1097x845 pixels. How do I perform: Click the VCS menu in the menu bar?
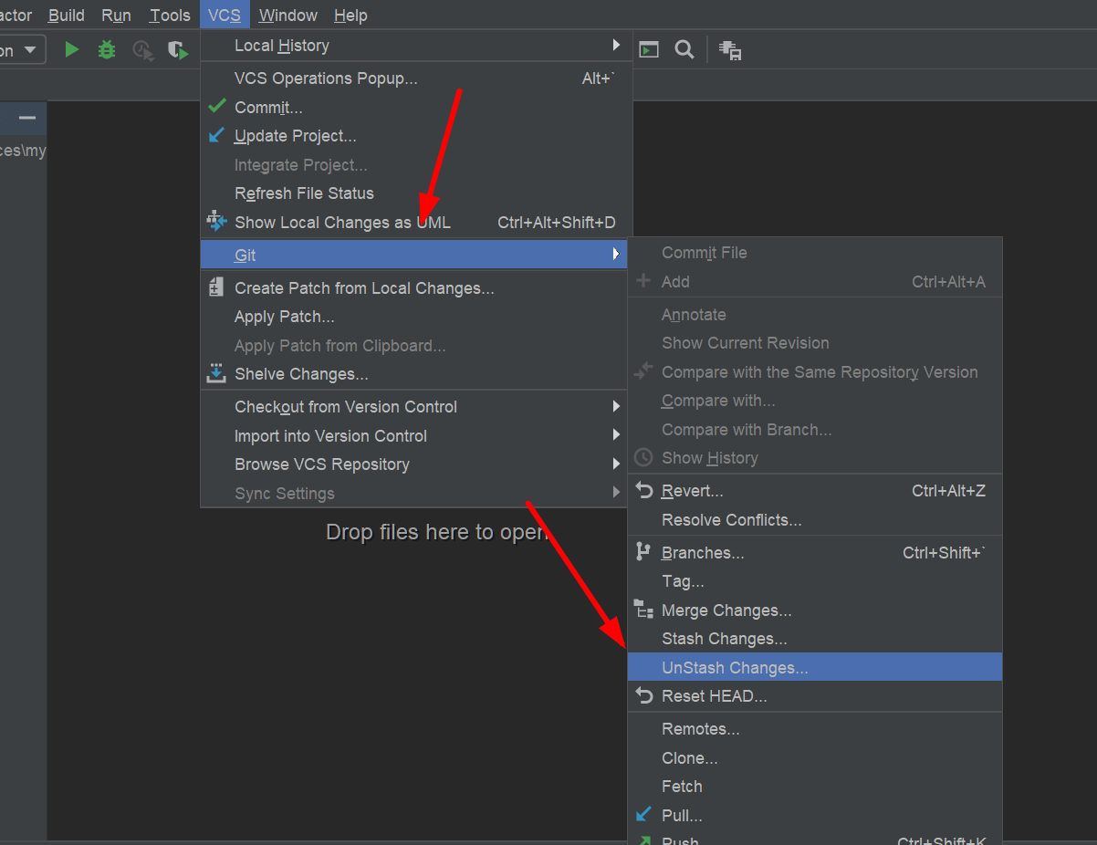[225, 16]
